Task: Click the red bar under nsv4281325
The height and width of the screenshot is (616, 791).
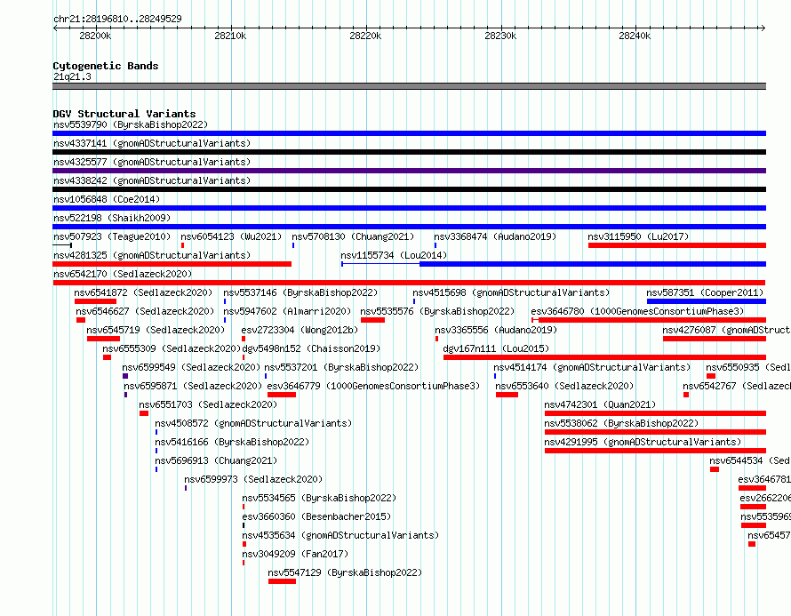Action: tap(172, 264)
